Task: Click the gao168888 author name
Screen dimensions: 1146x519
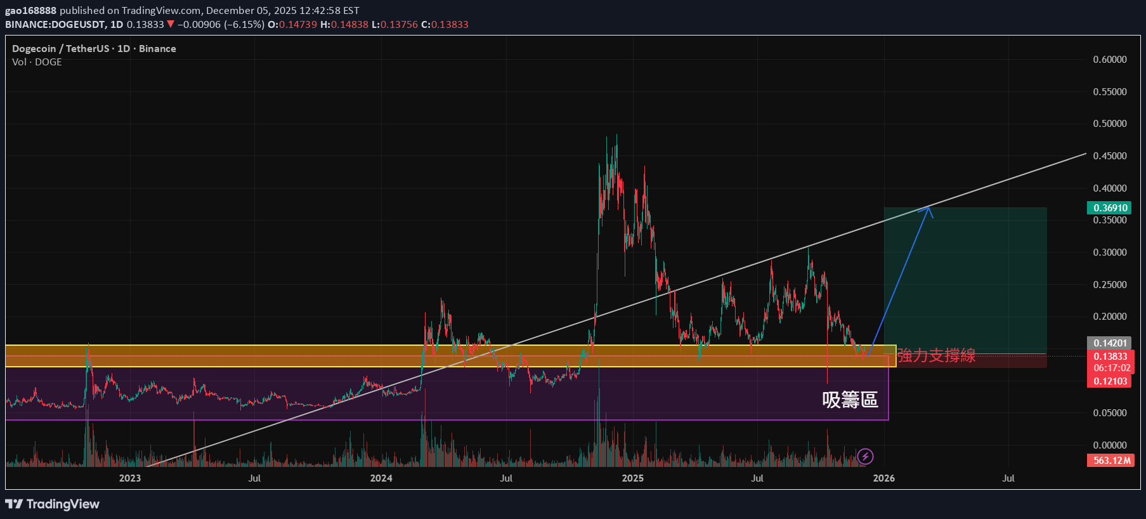Action: click(30, 11)
